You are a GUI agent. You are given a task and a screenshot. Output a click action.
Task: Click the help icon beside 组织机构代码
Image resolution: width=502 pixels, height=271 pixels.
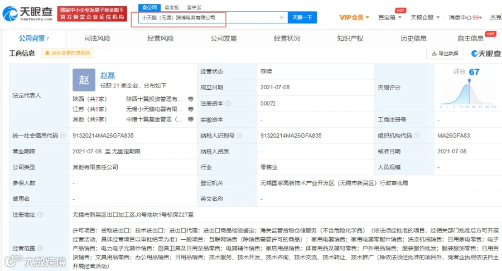pyautogui.click(x=417, y=135)
